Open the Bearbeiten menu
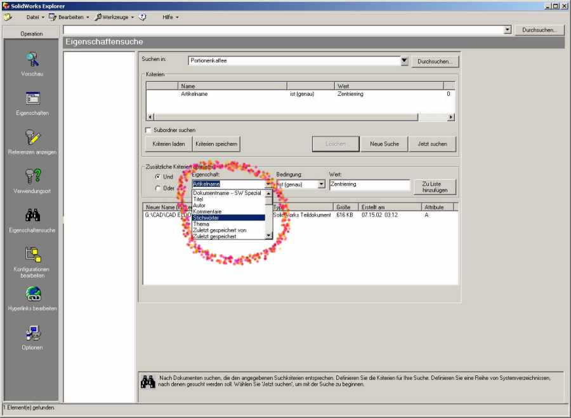The image size is (571, 418). pyautogui.click(x=74, y=17)
